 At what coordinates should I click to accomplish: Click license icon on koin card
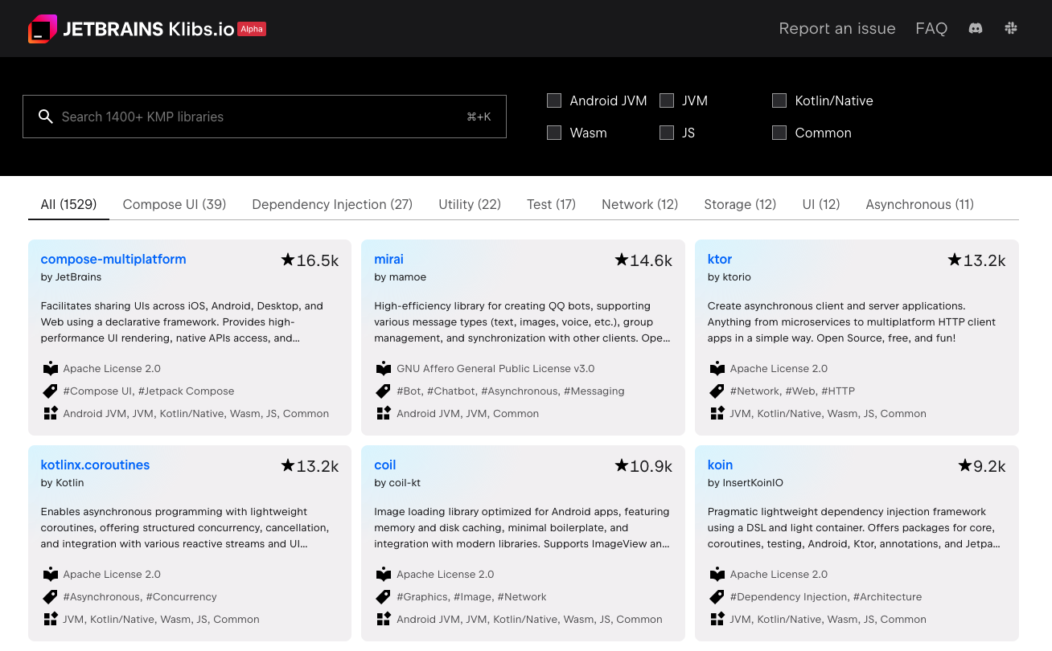coord(717,574)
